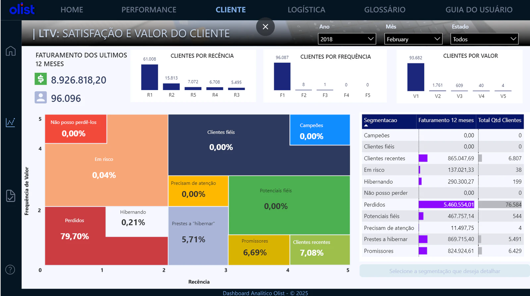
Task: Click the 'Perdidos' table row label
Action: [374, 205]
